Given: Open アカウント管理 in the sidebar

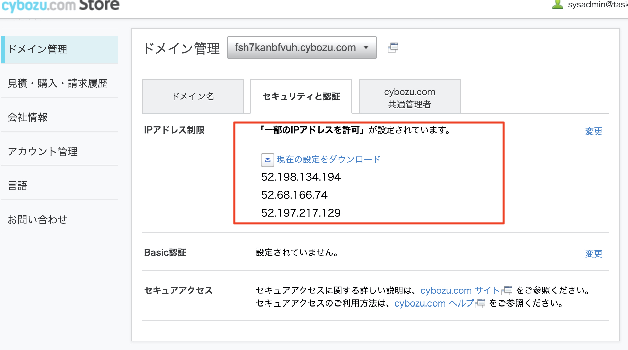Looking at the screenshot, I should point(43,152).
